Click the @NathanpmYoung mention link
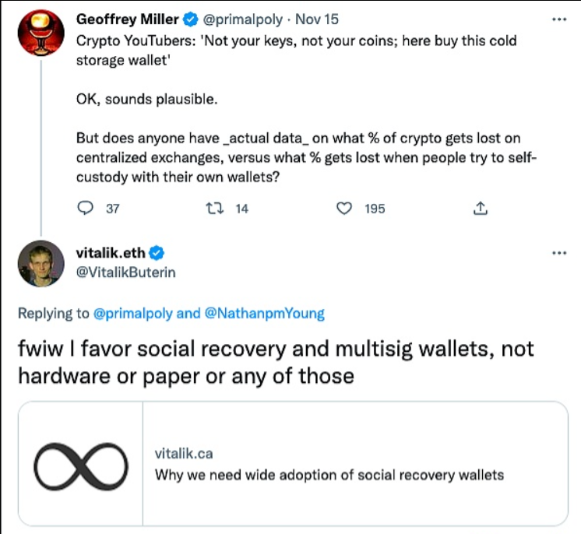The width and height of the screenshot is (581, 534). [x=264, y=314]
